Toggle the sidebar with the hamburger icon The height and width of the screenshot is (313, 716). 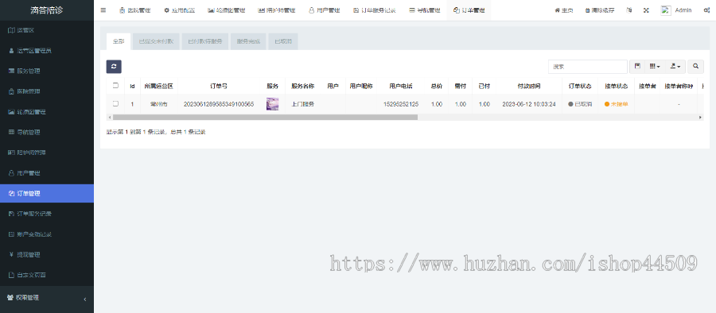click(x=103, y=10)
